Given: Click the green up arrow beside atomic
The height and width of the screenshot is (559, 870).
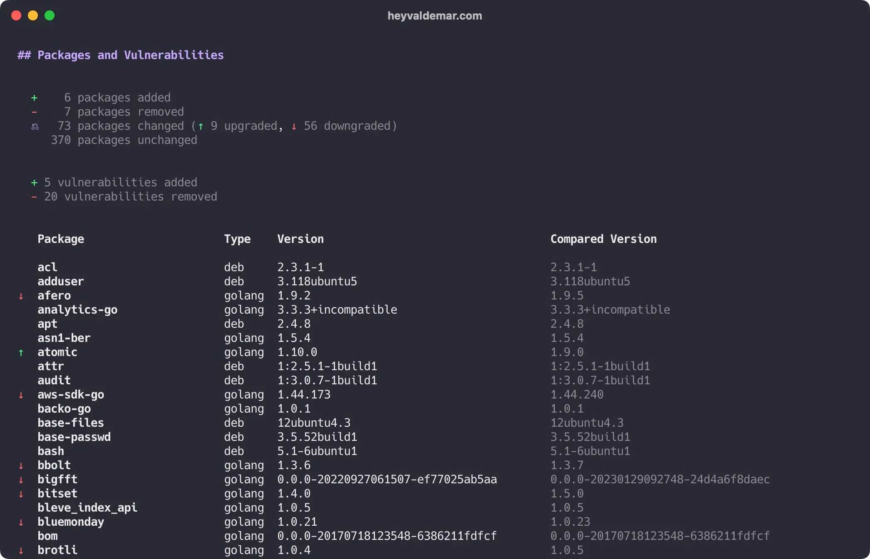Looking at the screenshot, I should pyautogui.click(x=21, y=353).
